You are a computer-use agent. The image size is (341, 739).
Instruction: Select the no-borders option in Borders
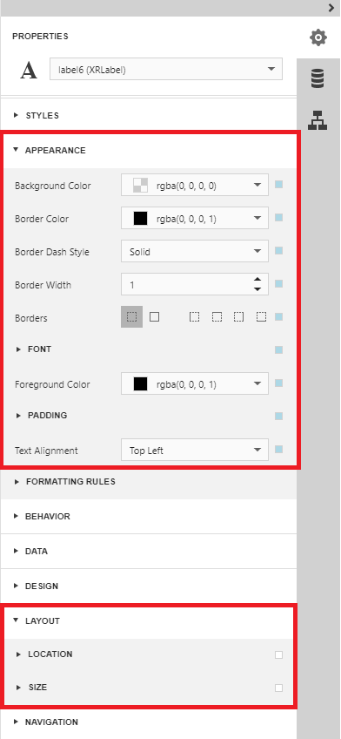click(x=131, y=316)
